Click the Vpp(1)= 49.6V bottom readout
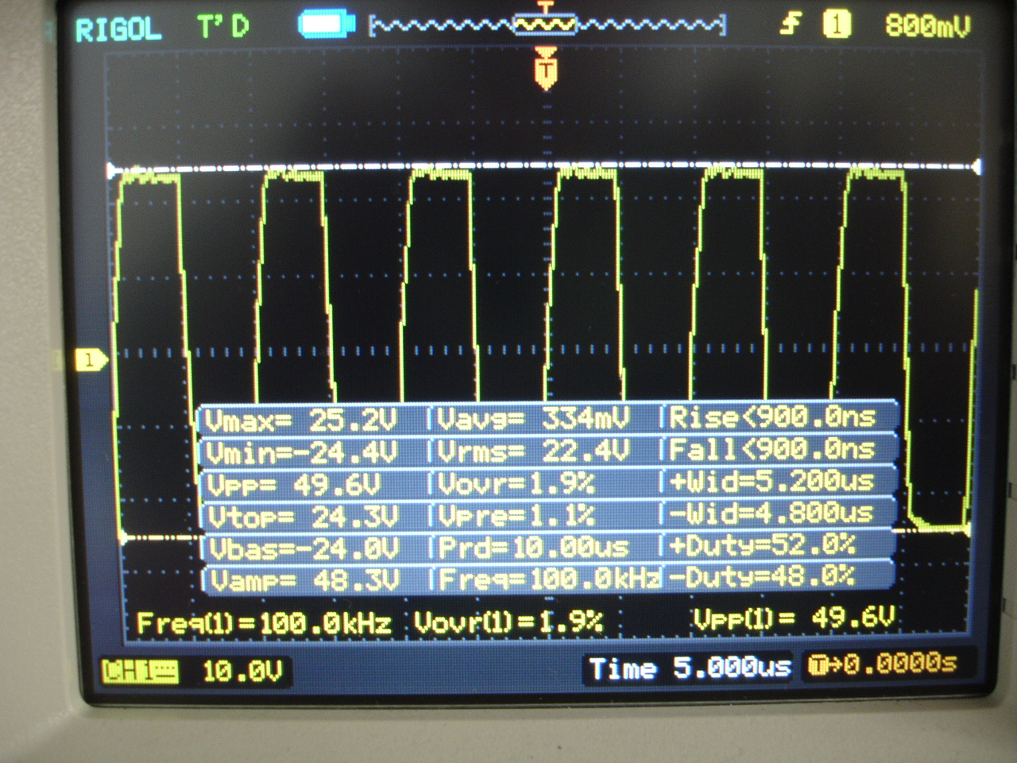Screen dimensions: 1017x763 click(x=795, y=618)
